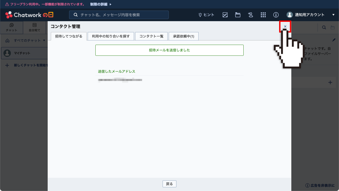Open the 承認依頼中(1) tab
This screenshot has height=191, width=339.
pos(183,36)
